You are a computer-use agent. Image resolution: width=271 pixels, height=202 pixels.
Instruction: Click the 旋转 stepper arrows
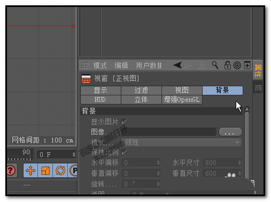[x=158, y=184]
